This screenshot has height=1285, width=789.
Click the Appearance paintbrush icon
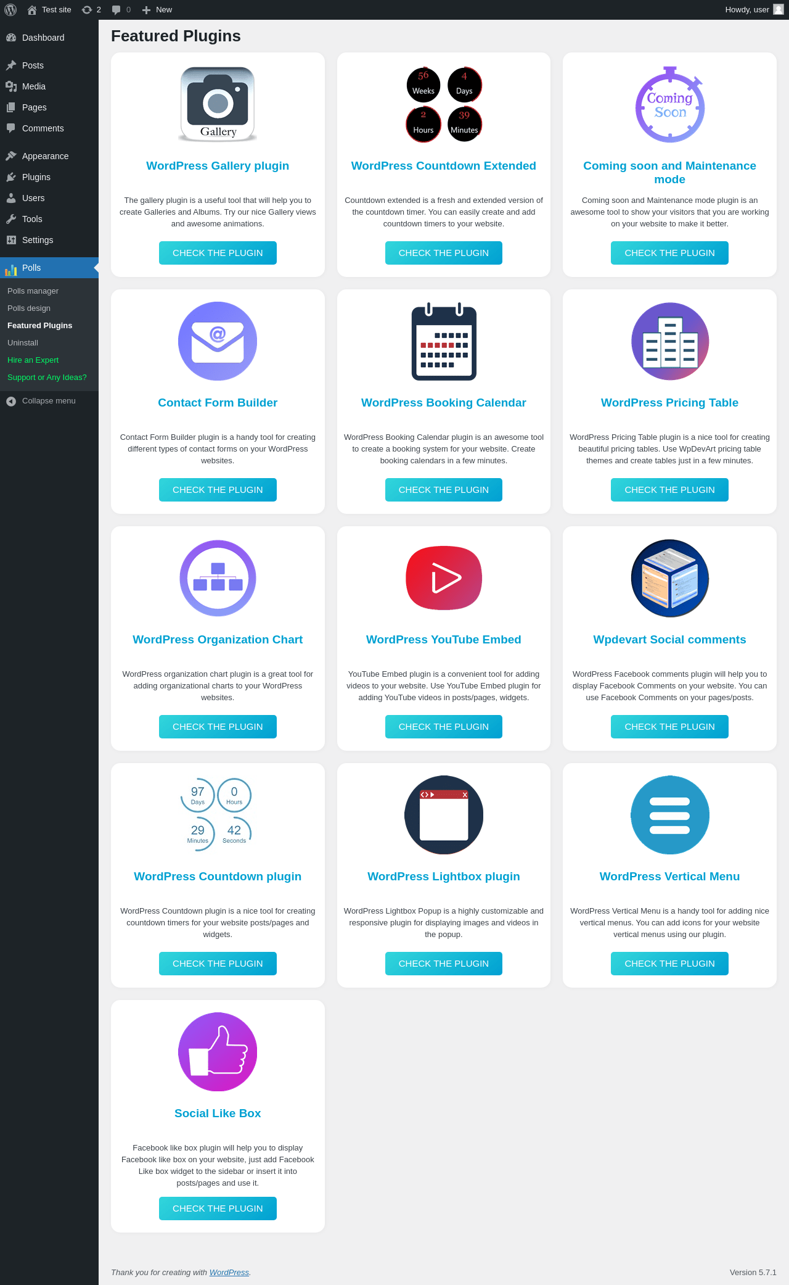(x=11, y=156)
